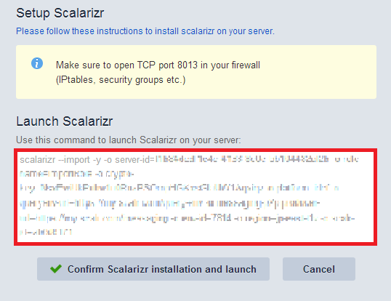This screenshot has width=391, height=301.
Task: Click 'Use this command to launch' label
Action: (129, 140)
